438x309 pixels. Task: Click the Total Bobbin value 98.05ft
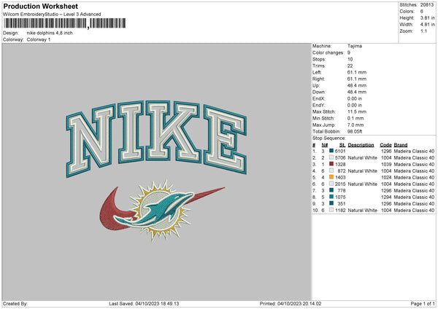tap(355, 131)
